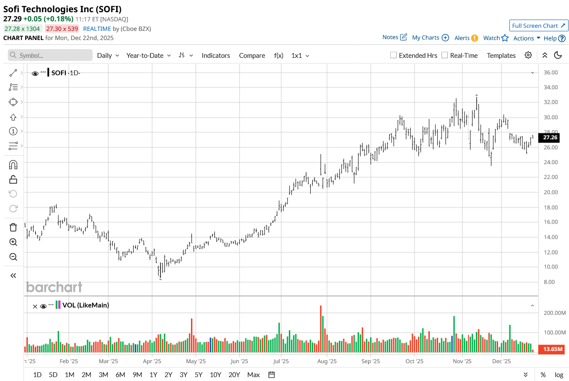Image resolution: width=569 pixels, height=381 pixels.
Task: Select the 6M time range
Action: [x=120, y=375]
